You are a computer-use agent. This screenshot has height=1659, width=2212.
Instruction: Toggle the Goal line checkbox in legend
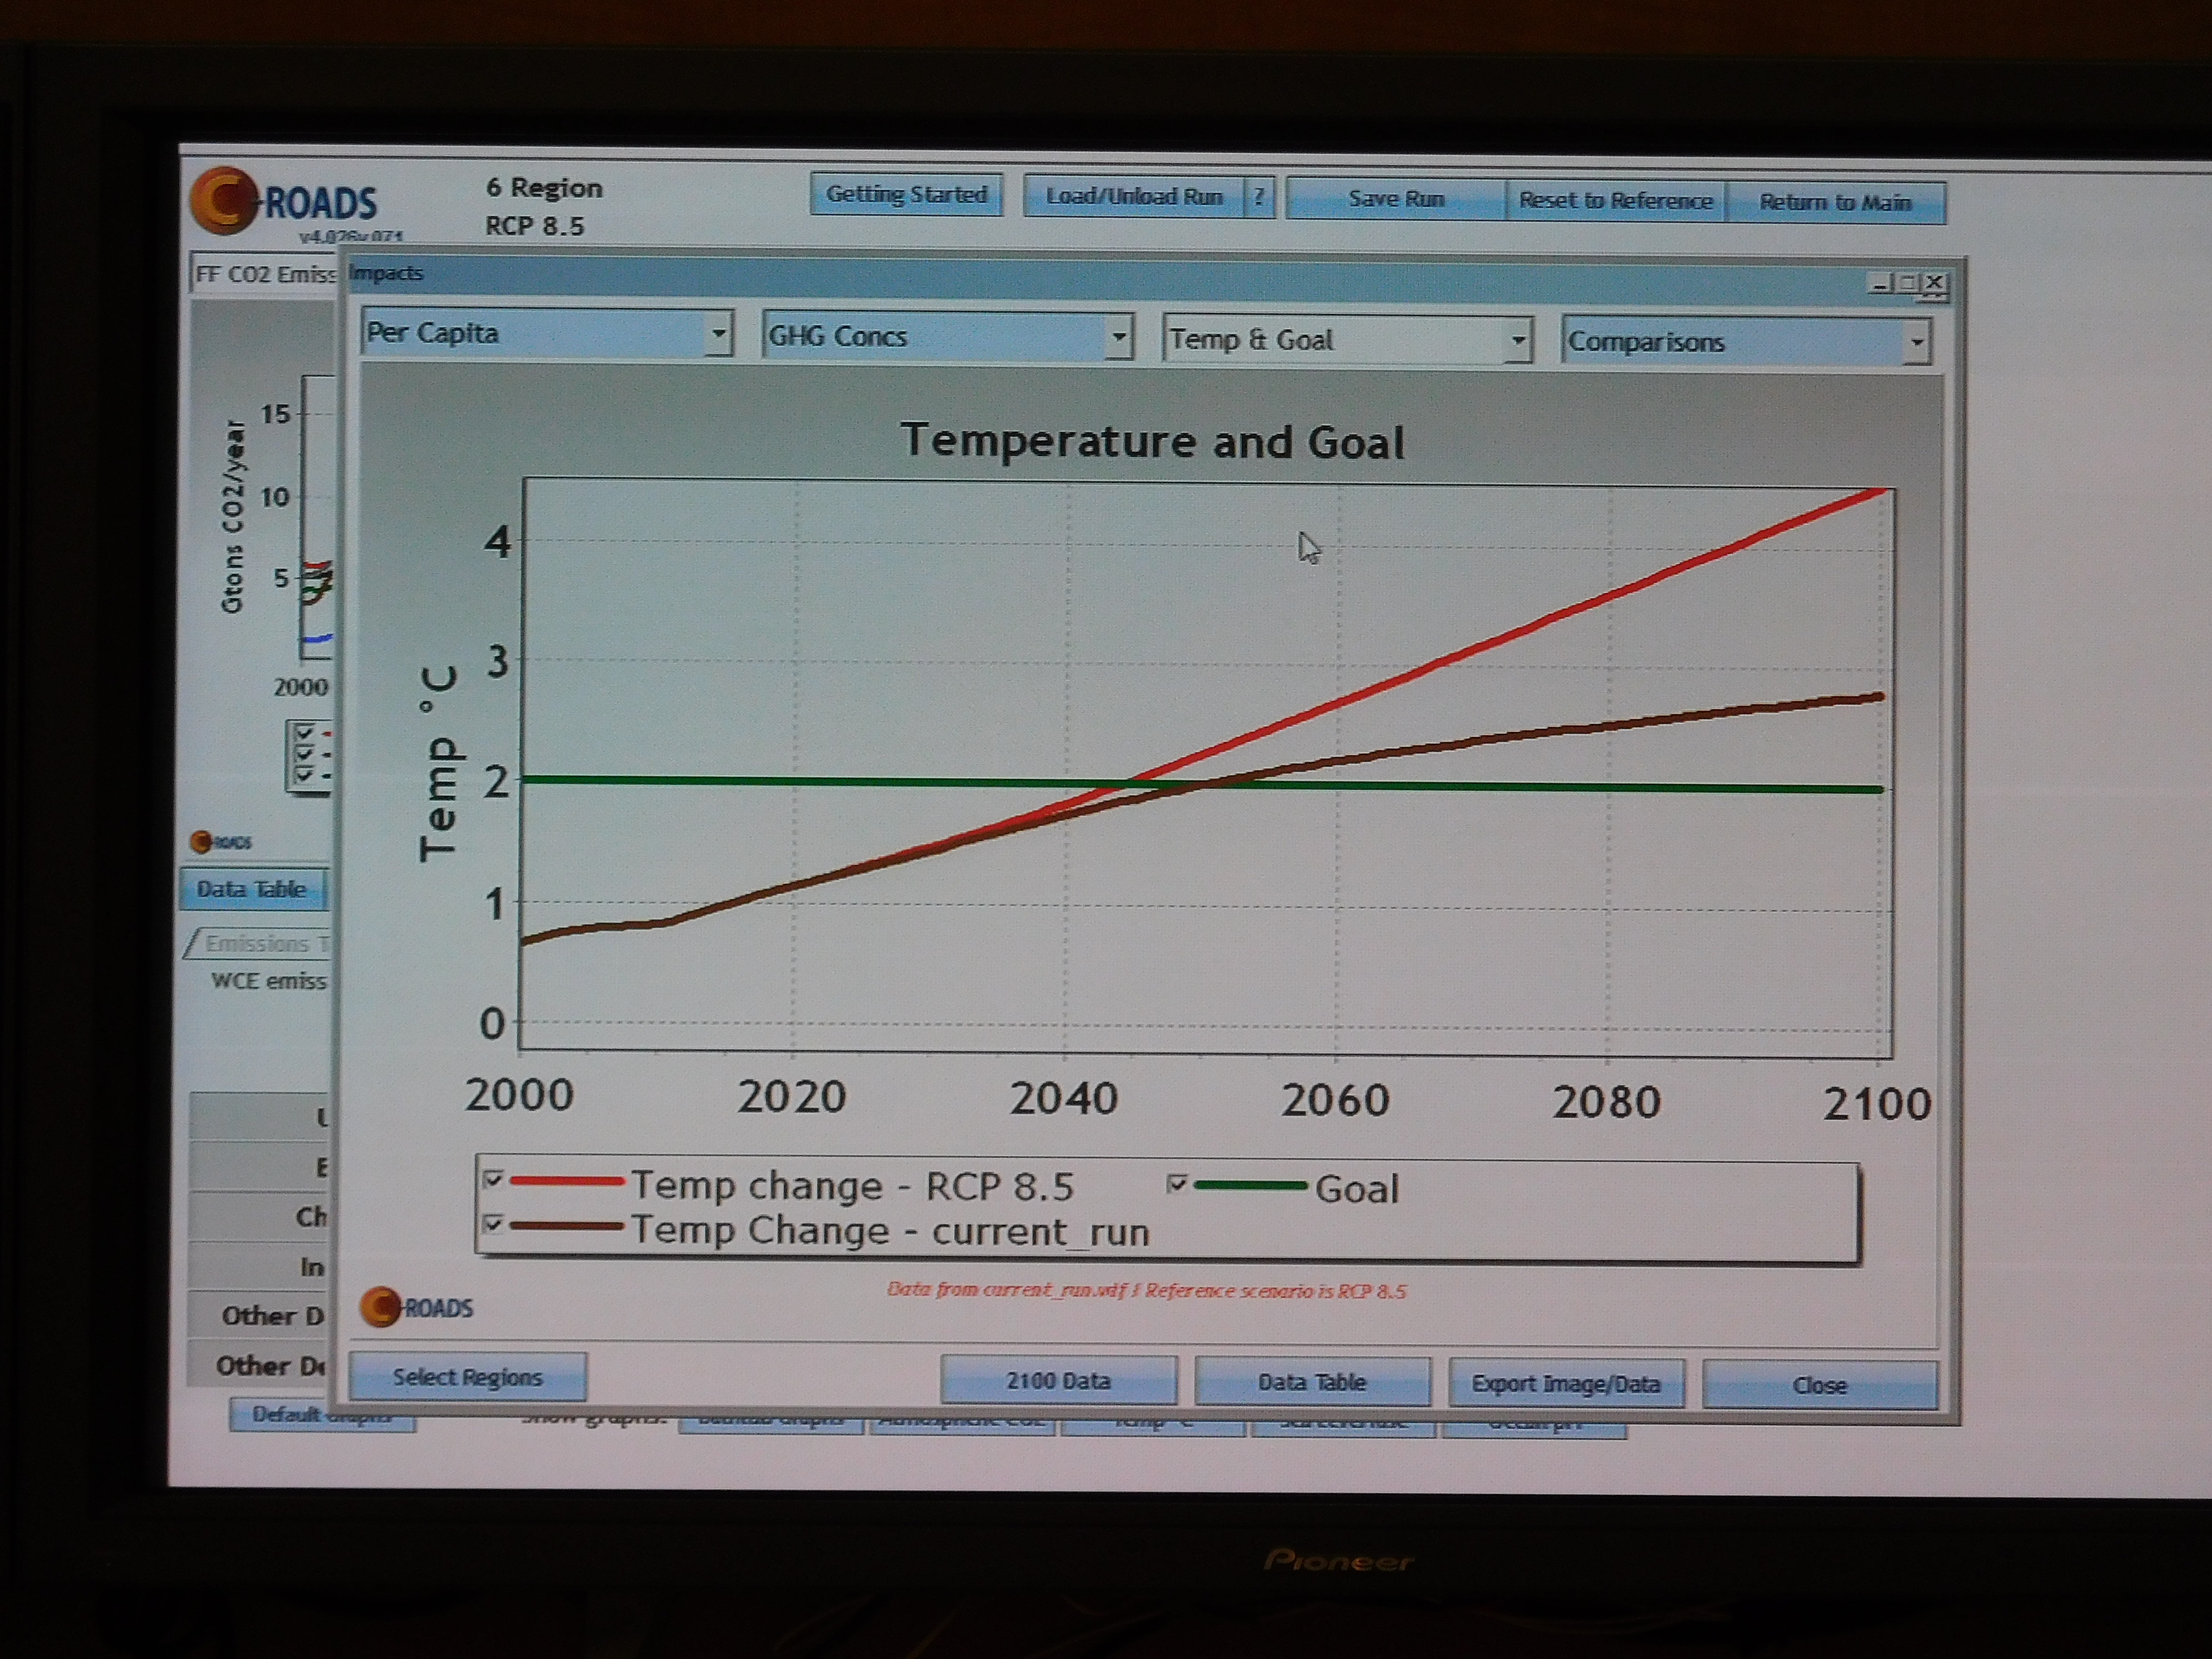point(1177,1183)
